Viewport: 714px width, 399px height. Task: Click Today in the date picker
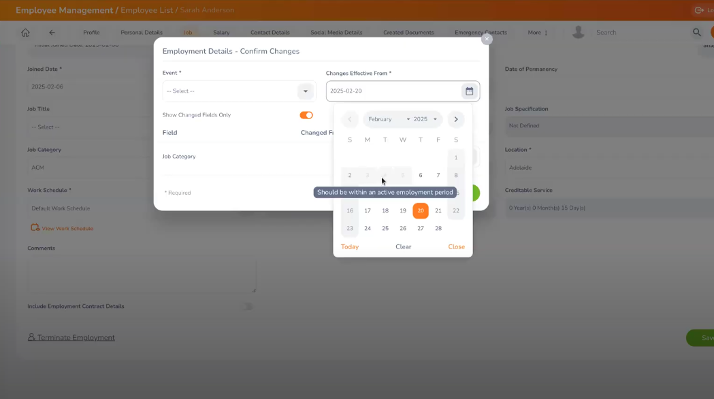point(350,247)
